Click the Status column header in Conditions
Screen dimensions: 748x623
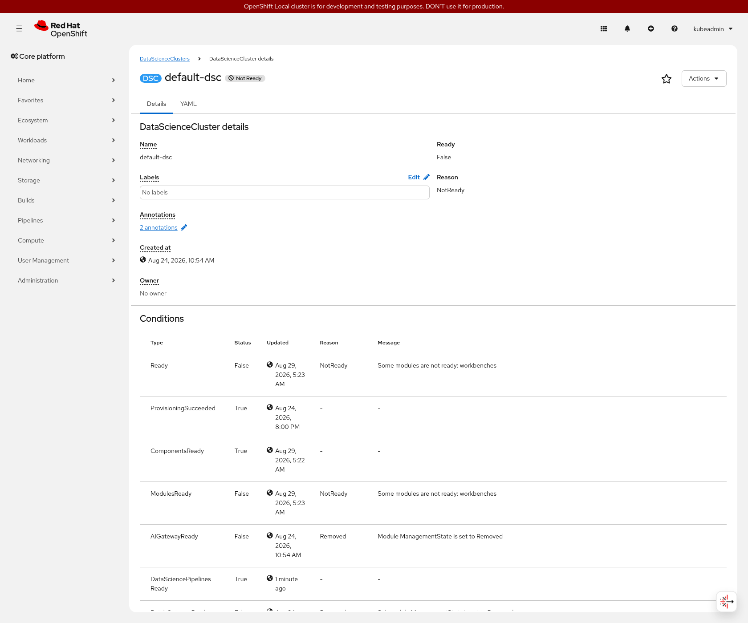tap(243, 343)
